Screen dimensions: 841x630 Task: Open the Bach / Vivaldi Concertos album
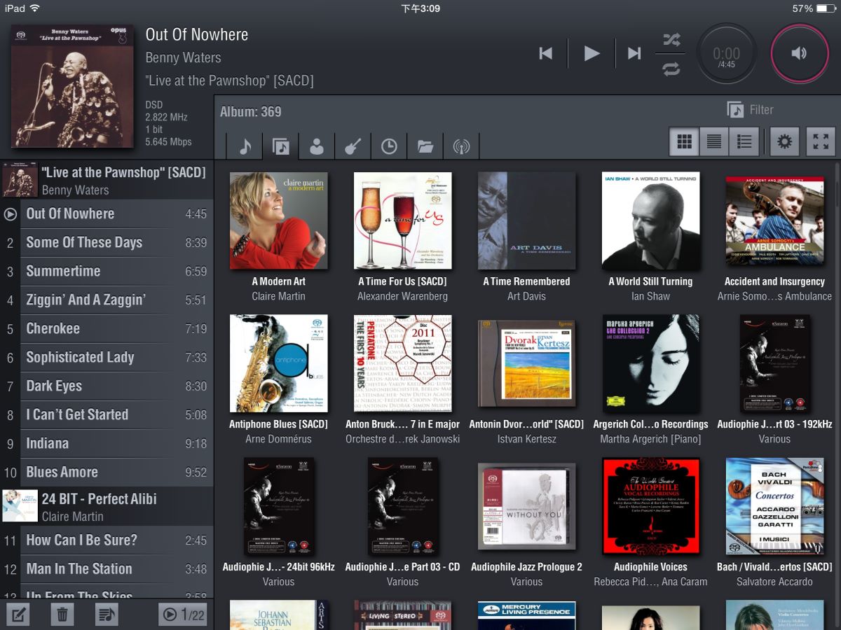point(774,506)
